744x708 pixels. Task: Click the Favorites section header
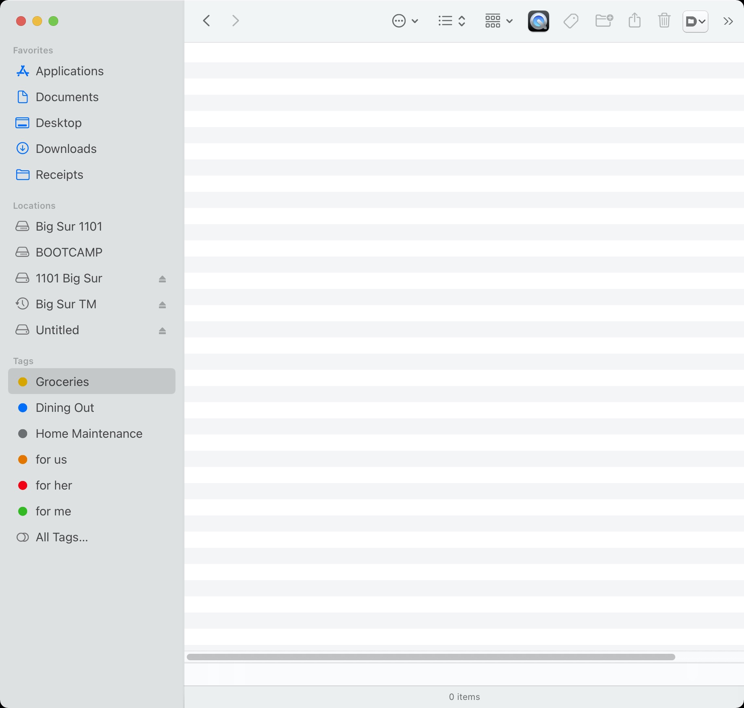tap(33, 50)
